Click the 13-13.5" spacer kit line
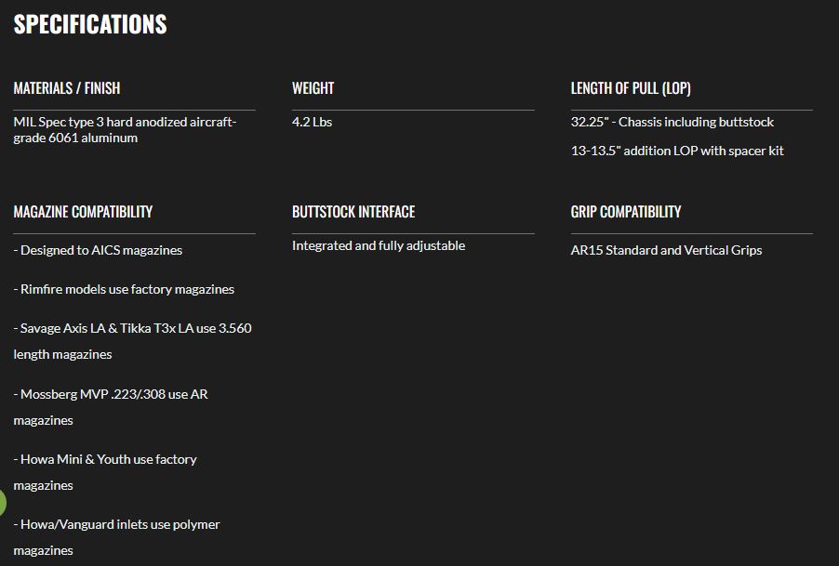This screenshot has height=566, width=839. point(677,151)
